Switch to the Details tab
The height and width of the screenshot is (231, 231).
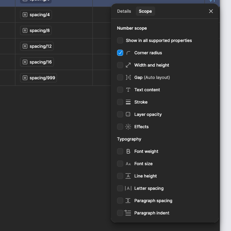124,11
